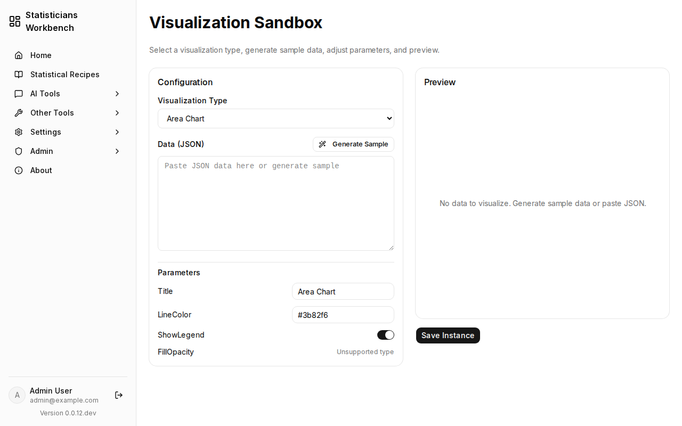The height and width of the screenshot is (426, 682).
Task: Click the AI Tools chat bubble icon
Action: click(x=19, y=94)
